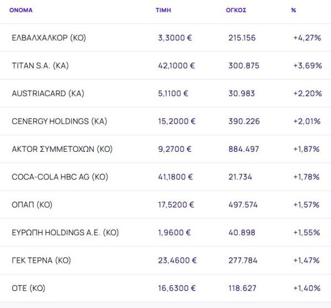Image resolution: width=331 pixels, height=308 pixels.
Task: Open the ΟΤΕ (ΚΟ) stock
Action: click(28, 288)
